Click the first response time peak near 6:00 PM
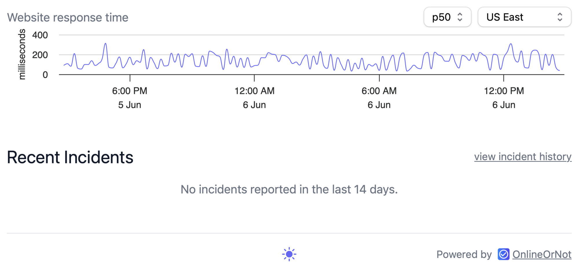This screenshot has height=266, width=579. coord(106,44)
